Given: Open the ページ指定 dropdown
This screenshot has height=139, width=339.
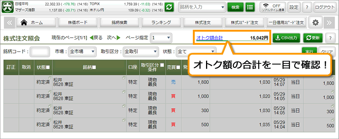Looking at the screenshot, I should (161, 38).
